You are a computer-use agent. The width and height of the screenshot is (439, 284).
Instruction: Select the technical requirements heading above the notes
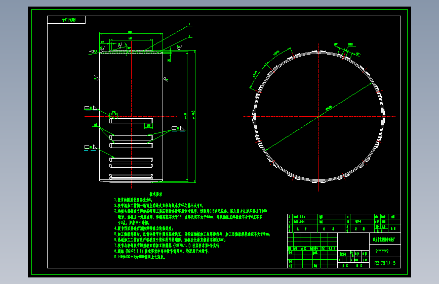[155, 194]
